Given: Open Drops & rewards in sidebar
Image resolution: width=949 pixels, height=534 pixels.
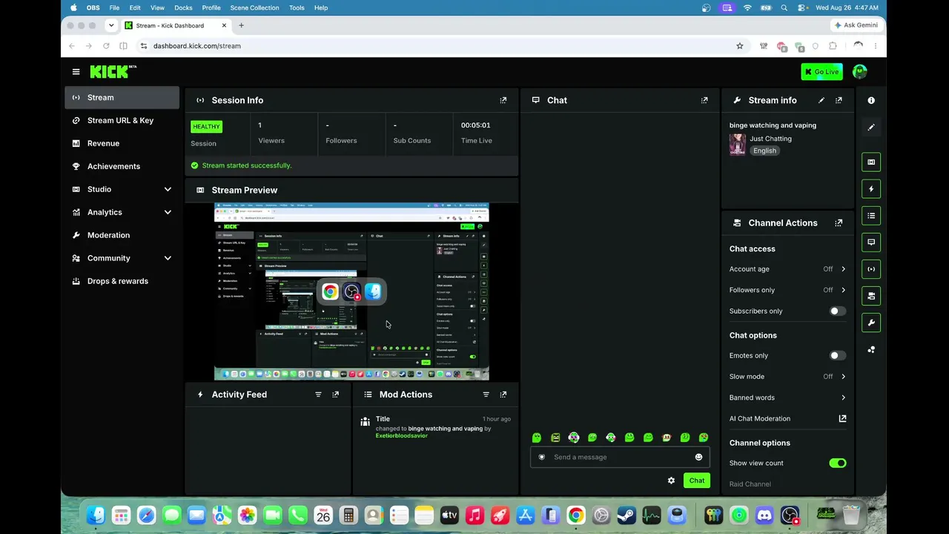Looking at the screenshot, I should tap(122, 281).
